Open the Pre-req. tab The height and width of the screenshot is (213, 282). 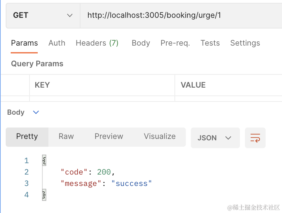coord(175,43)
